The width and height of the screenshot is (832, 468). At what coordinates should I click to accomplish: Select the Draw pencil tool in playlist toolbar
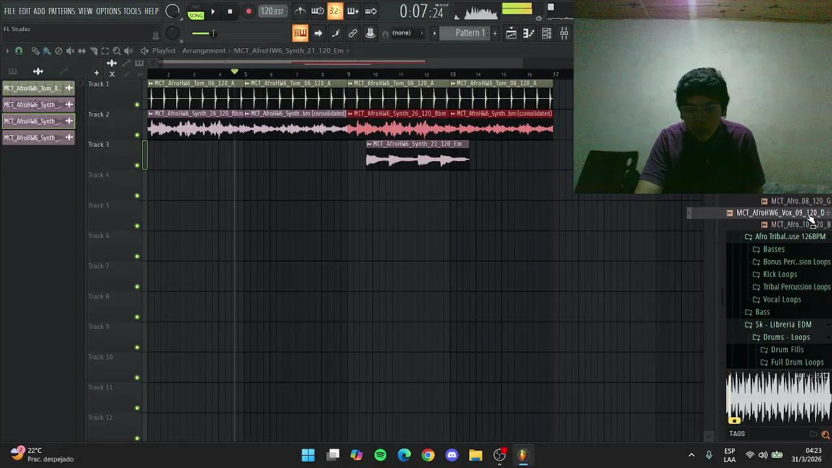[35, 51]
